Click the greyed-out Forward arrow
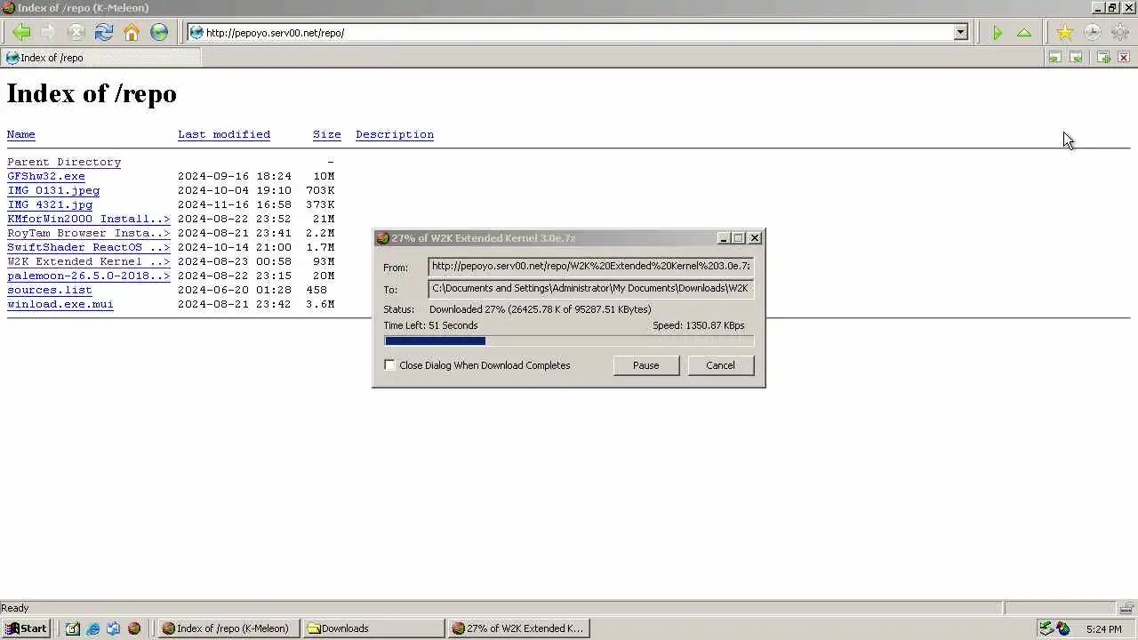This screenshot has height=640, width=1138. [x=48, y=33]
